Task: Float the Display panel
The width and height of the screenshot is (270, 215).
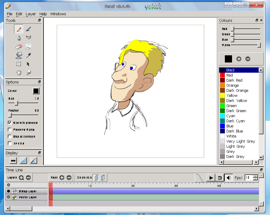Action: point(39,153)
